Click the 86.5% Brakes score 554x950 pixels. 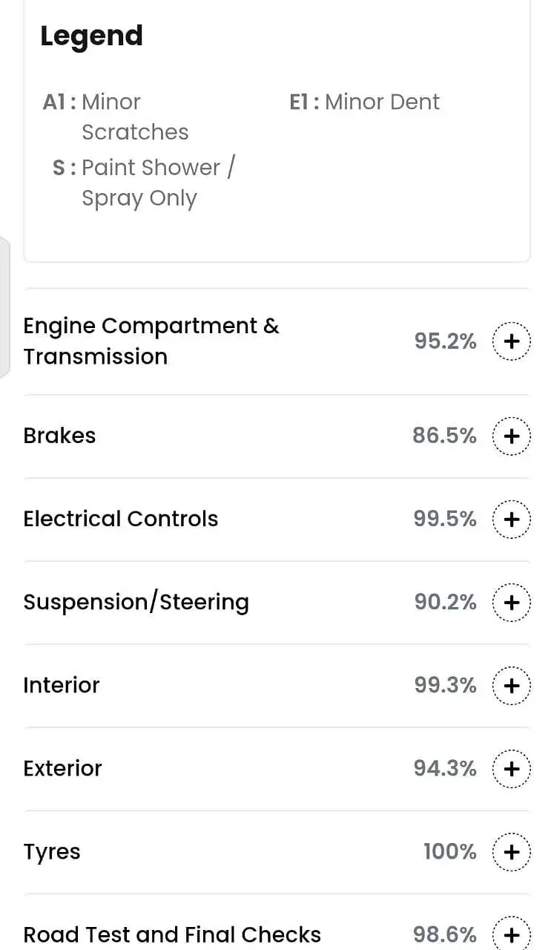444,436
